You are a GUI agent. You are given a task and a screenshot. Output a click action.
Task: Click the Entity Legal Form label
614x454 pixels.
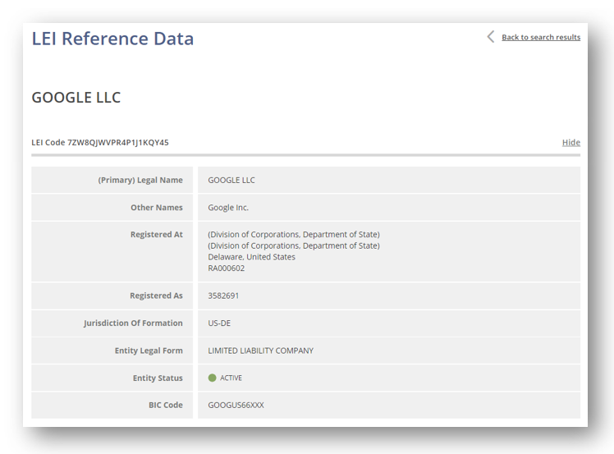pyautogui.click(x=149, y=351)
